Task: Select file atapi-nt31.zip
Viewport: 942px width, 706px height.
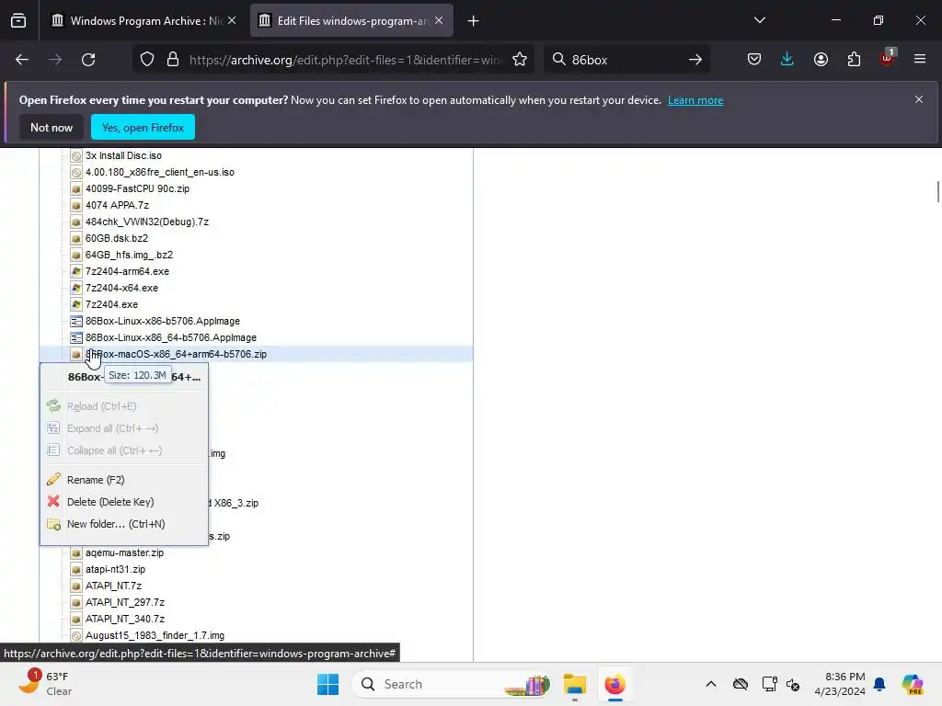Action: 115,569
